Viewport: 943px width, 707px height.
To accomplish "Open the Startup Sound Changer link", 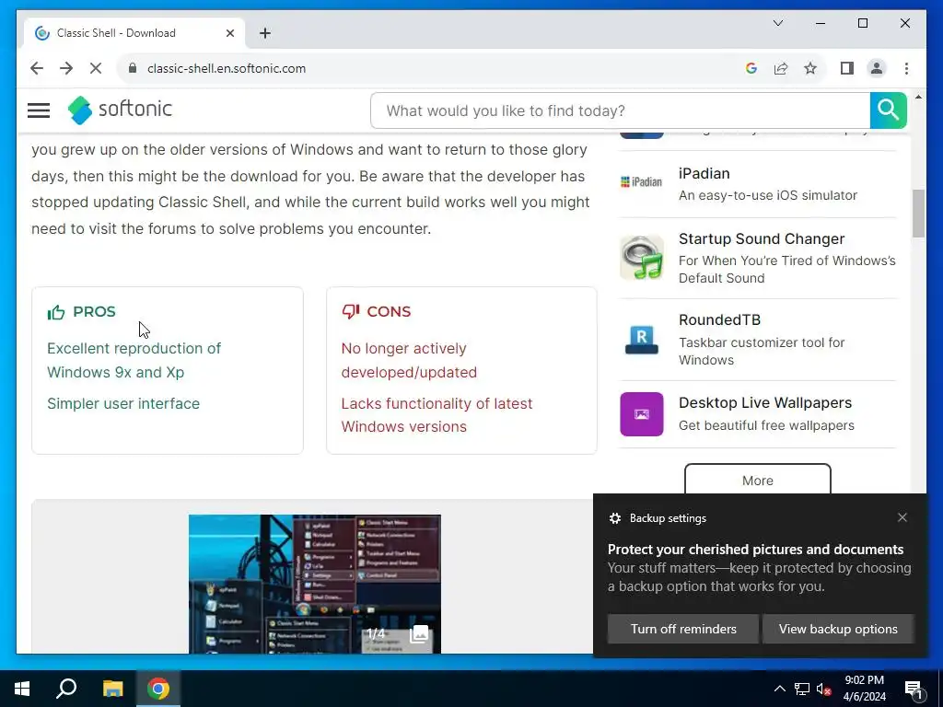I will coord(762,238).
